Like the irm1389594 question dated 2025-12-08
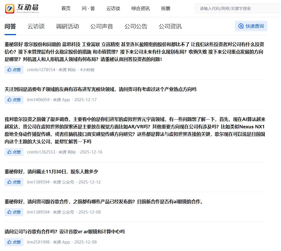 14,212
